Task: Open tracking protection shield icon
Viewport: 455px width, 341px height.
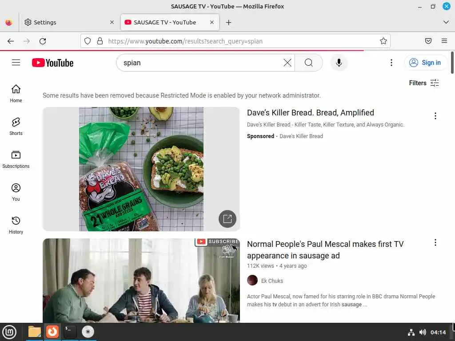Action: (88, 41)
